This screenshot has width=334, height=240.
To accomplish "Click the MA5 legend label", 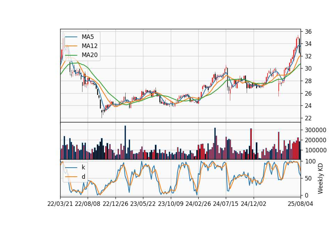I will [x=88, y=37].
